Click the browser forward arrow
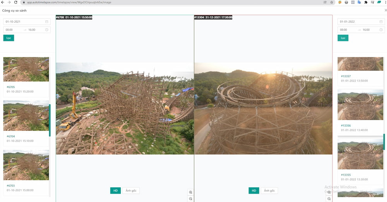 [9, 2]
